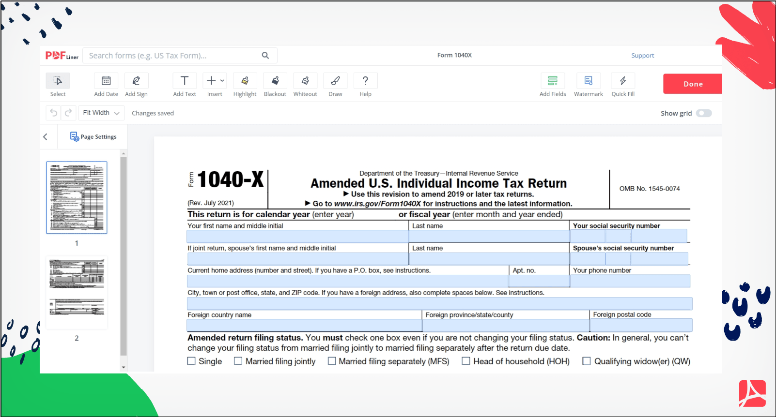This screenshot has height=417, width=776.
Task: Open the Fit Width zoom dropdown
Action: (x=101, y=113)
